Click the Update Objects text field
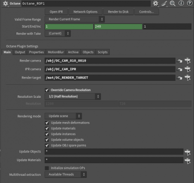The width and height of the screenshot is (194, 183). pos(114,152)
